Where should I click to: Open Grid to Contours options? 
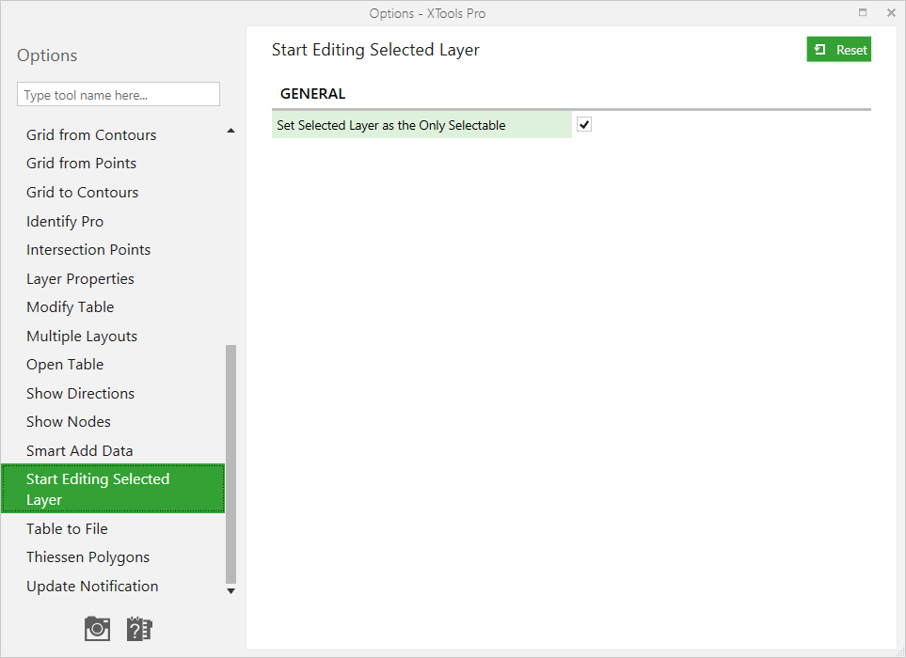tap(82, 192)
